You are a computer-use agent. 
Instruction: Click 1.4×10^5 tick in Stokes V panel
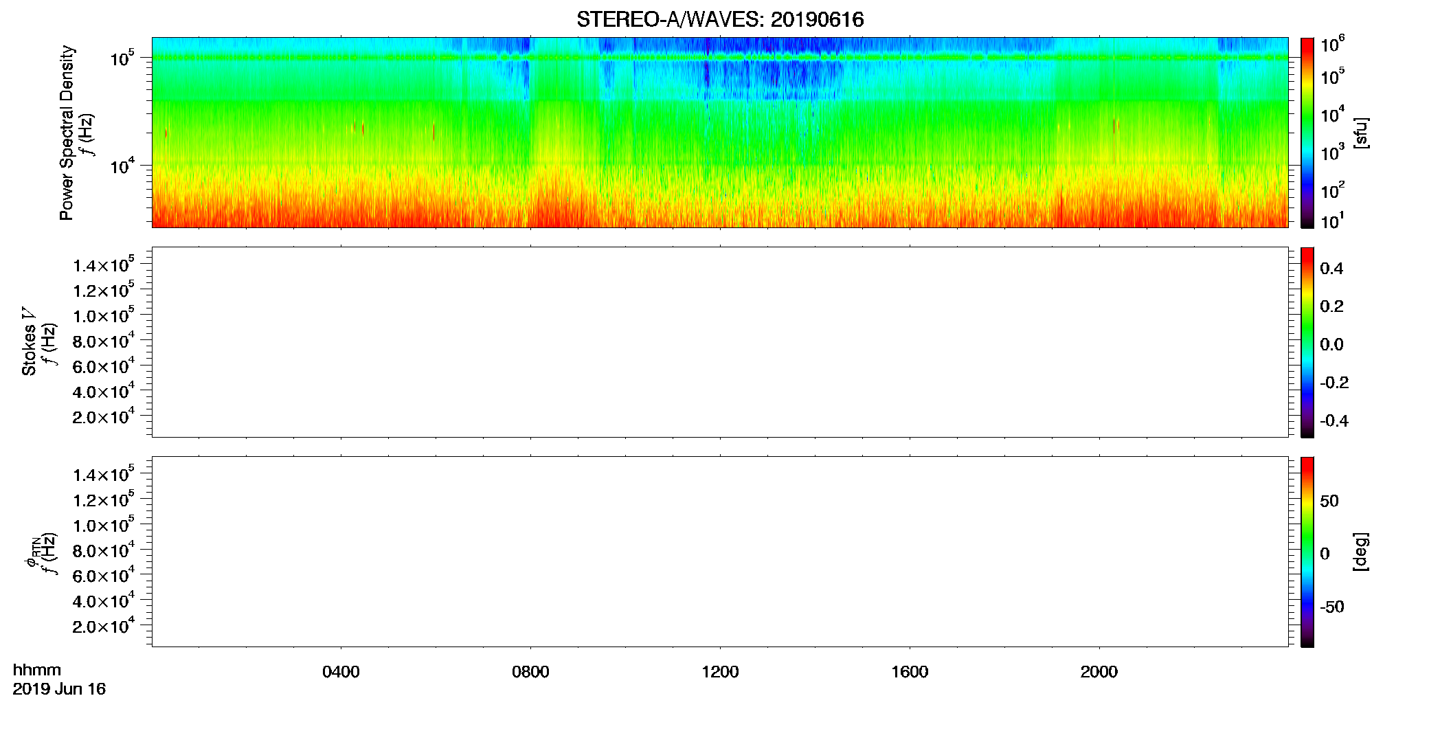click(104, 264)
